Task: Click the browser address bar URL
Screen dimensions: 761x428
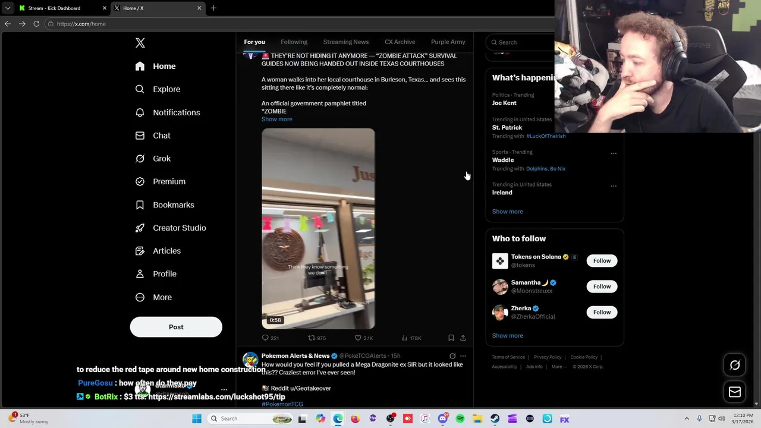Action: tap(81, 24)
